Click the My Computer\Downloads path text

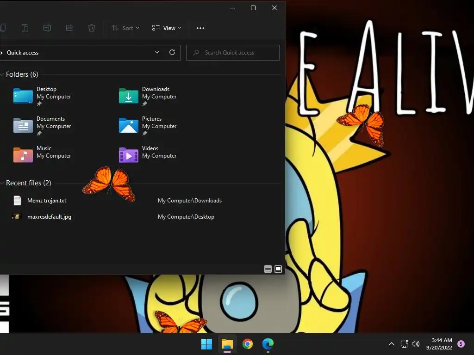click(190, 201)
